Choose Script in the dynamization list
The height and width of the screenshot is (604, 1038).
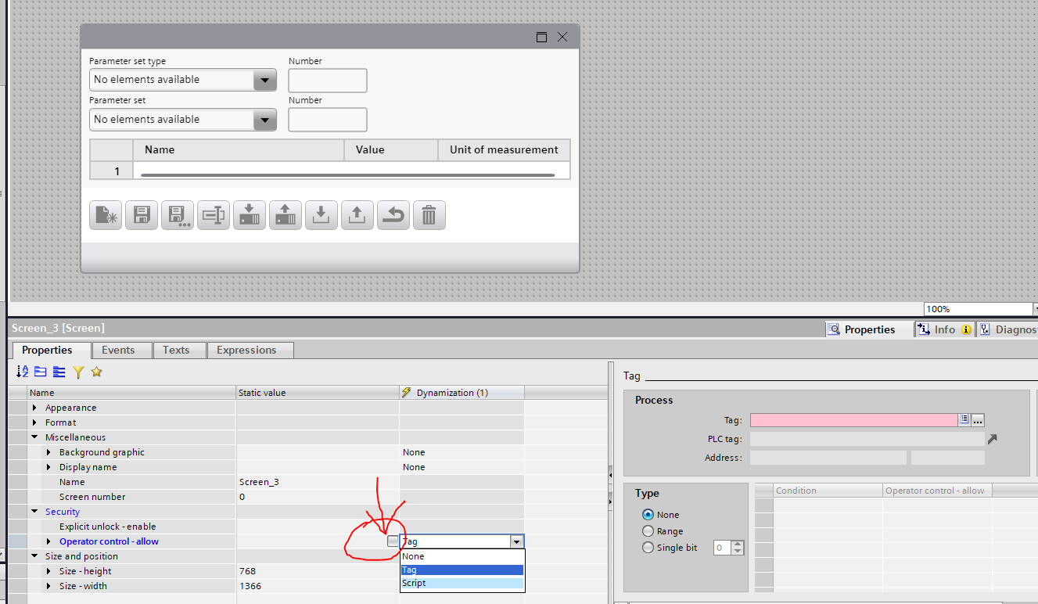462,583
